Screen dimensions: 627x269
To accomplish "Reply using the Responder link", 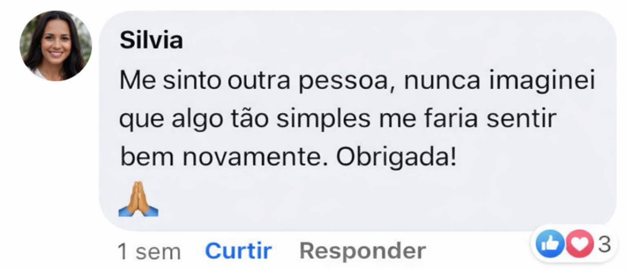I will coord(362,251).
